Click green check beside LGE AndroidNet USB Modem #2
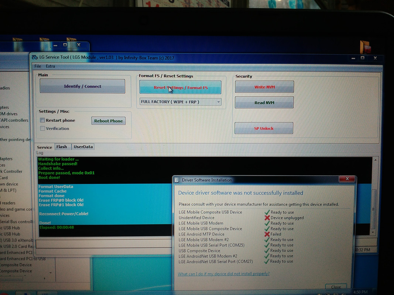The height and width of the screenshot is (295, 394). (267, 256)
